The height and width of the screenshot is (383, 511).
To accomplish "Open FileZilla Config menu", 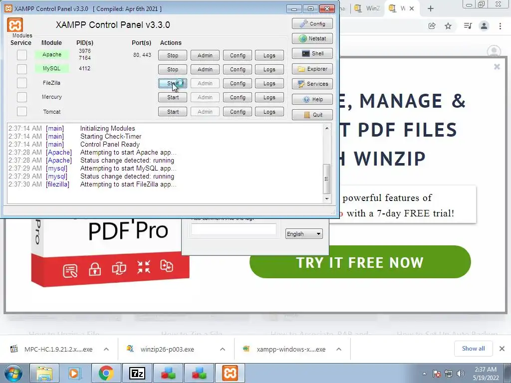I will 238,83.
